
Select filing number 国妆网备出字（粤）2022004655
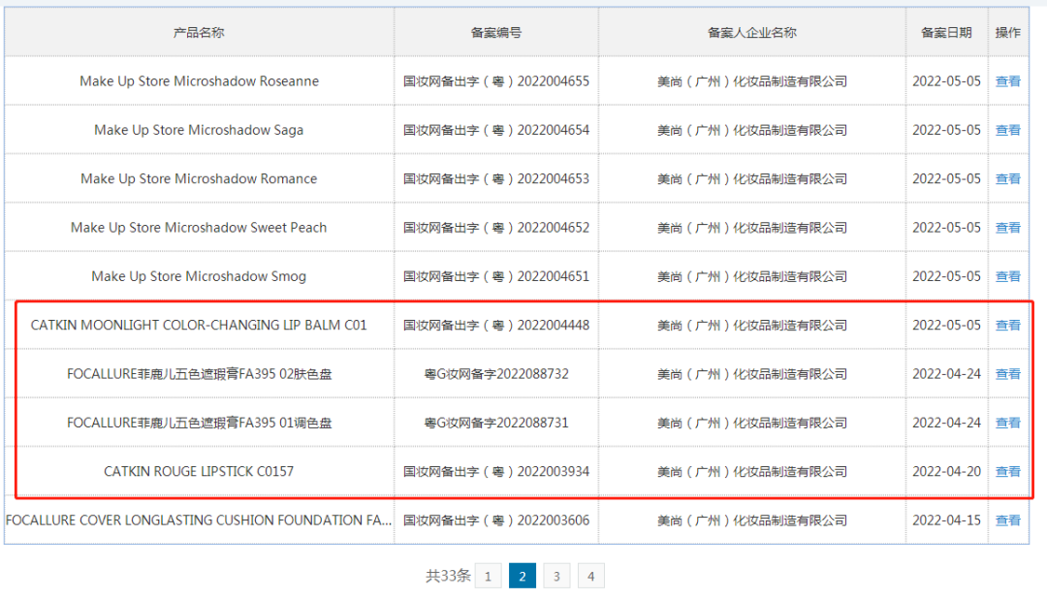pos(495,81)
